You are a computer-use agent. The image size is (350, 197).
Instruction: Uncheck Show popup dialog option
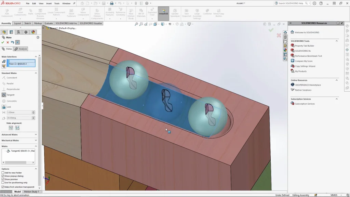click(x=3, y=176)
